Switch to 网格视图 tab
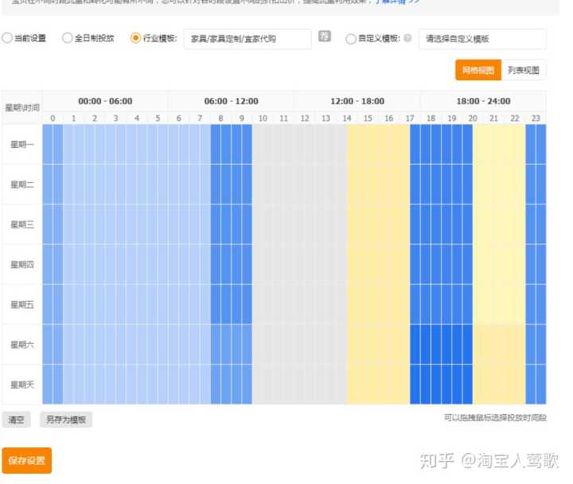The image size is (573, 484). [x=478, y=70]
